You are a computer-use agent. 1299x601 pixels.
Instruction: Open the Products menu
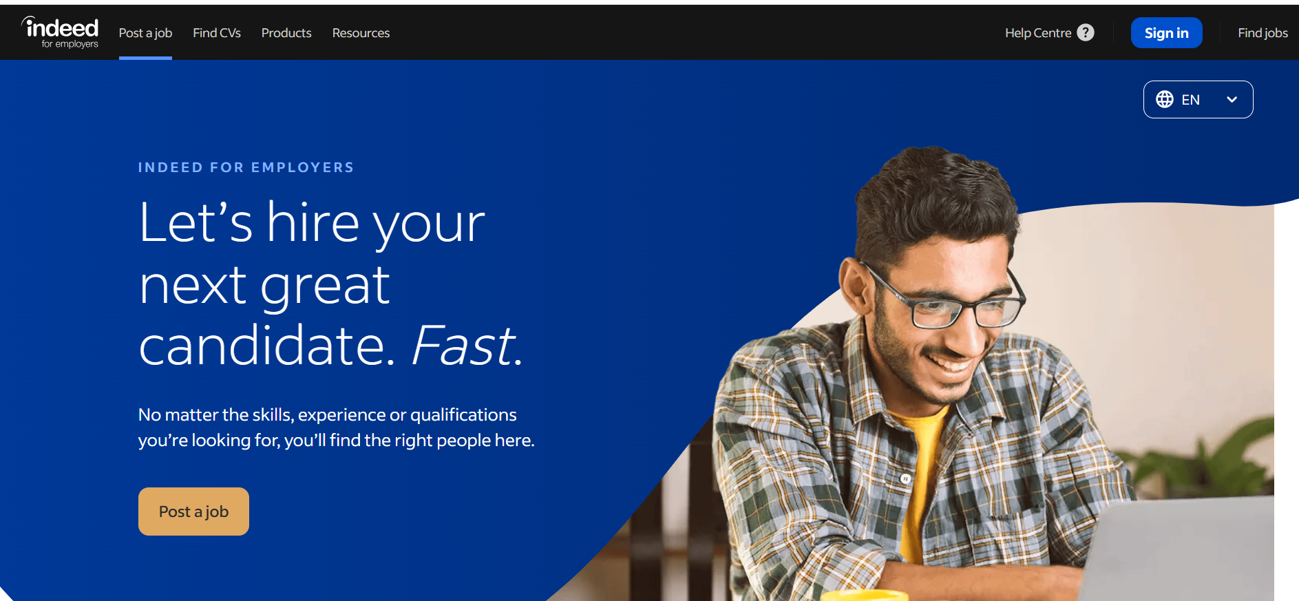click(x=286, y=33)
